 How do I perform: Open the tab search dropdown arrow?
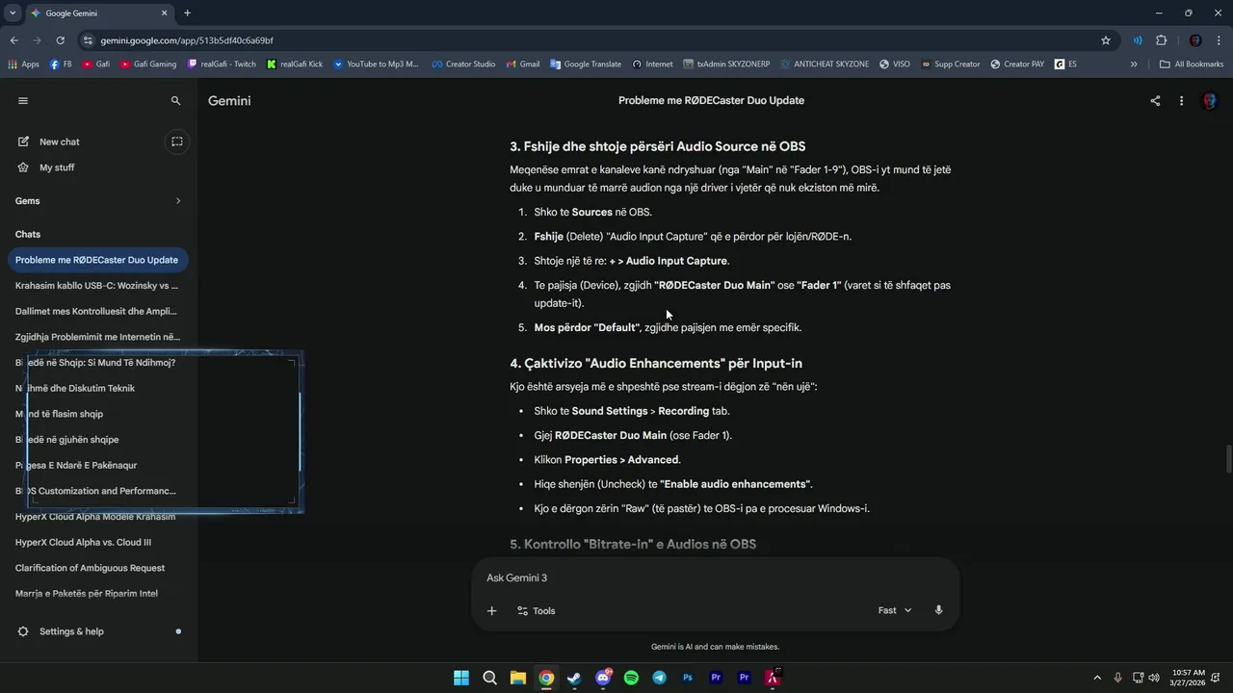(13, 13)
